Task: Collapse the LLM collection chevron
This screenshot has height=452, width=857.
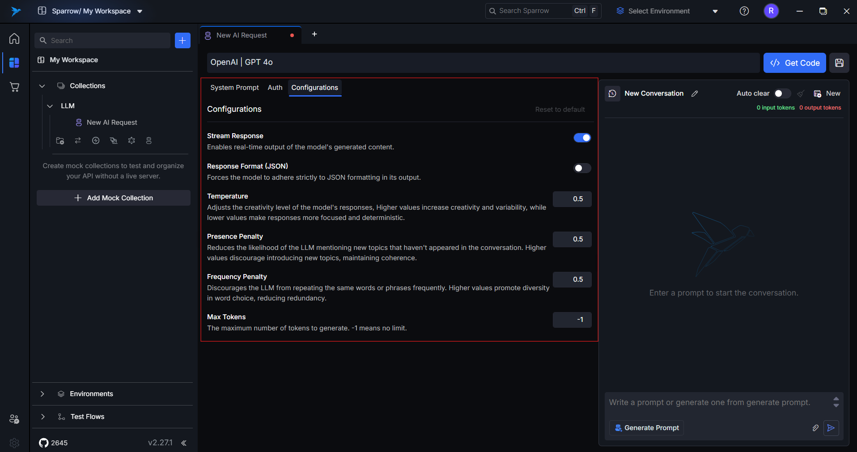Action: click(x=50, y=106)
